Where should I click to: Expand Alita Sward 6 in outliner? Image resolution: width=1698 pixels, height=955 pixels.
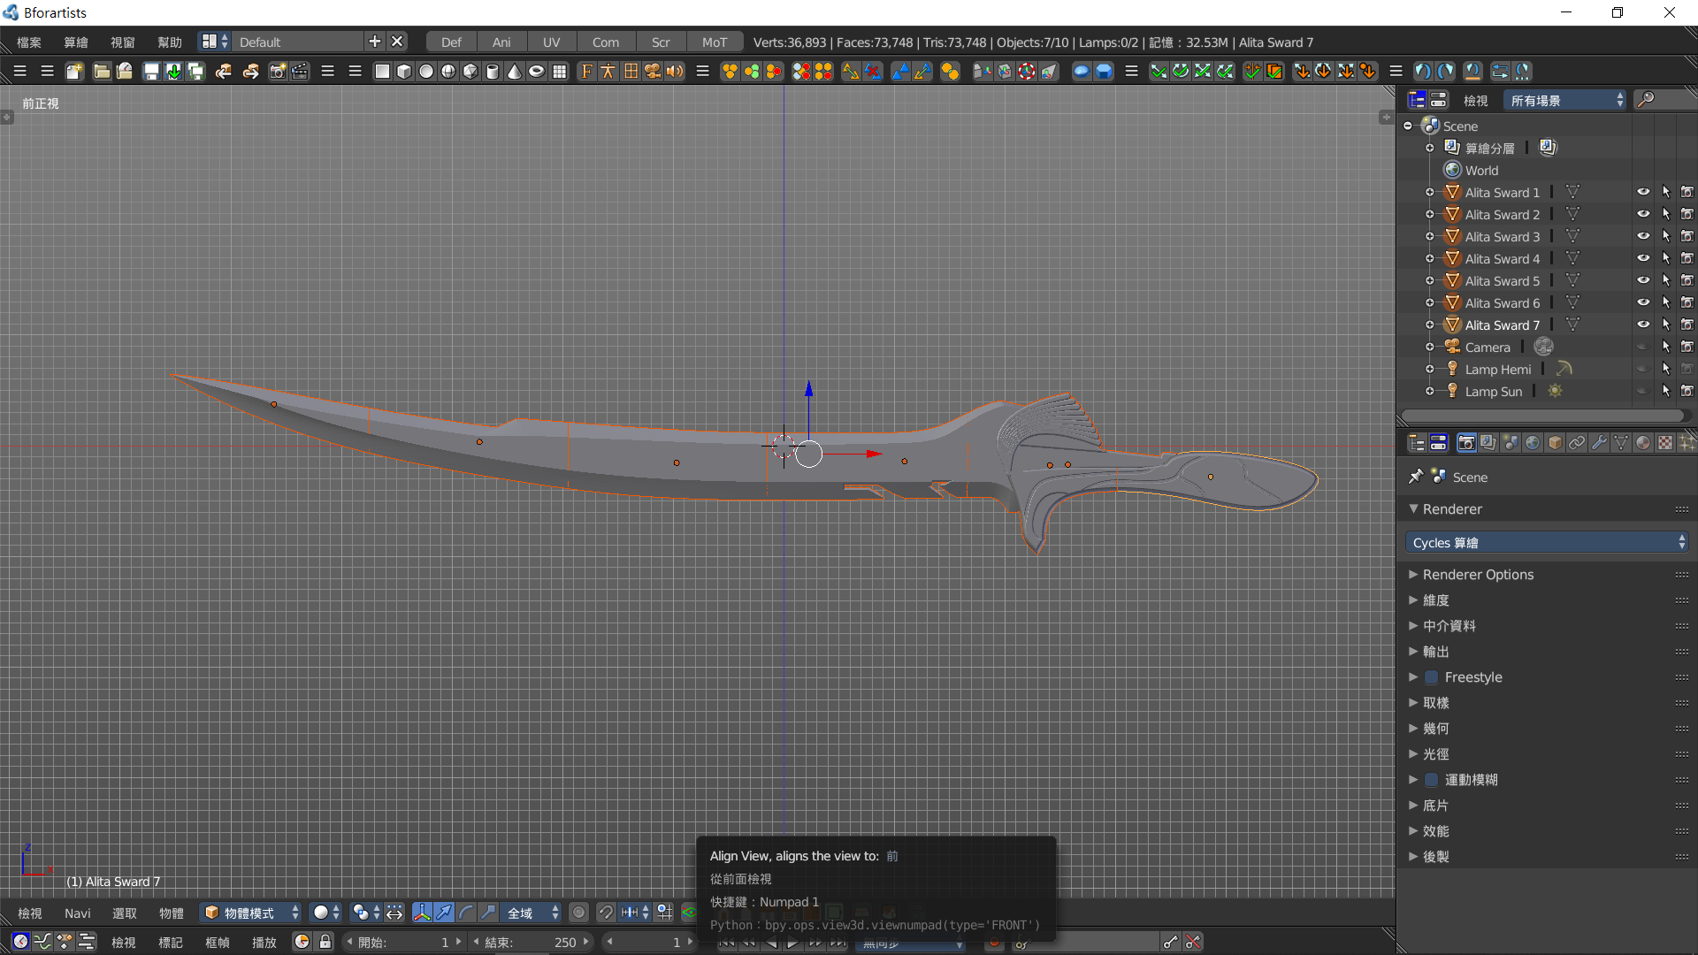click(1430, 302)
